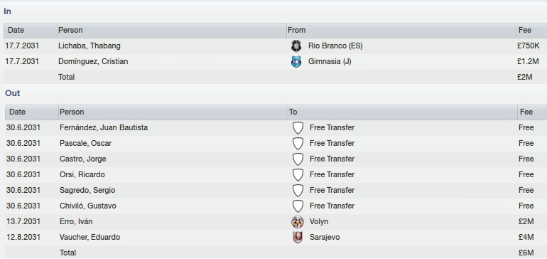Image resolution: width=547 pixels, height=259 pixels.
Task: Click the Rio Branco (ES) club crest
Action: [x=296, y=46]
